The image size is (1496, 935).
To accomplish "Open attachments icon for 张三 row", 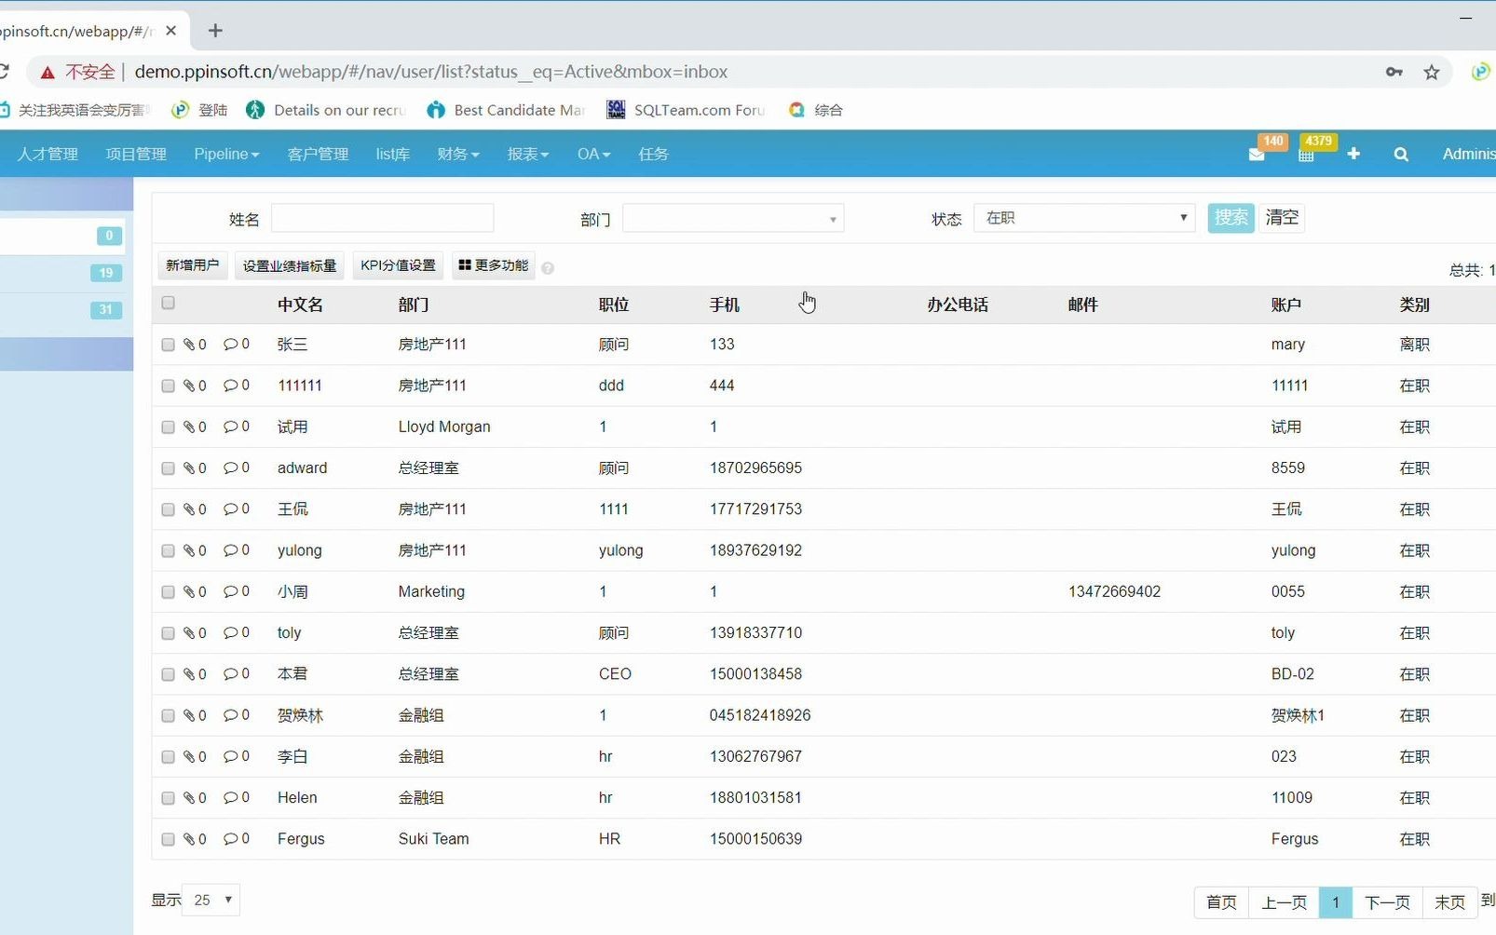I will 189,345.
